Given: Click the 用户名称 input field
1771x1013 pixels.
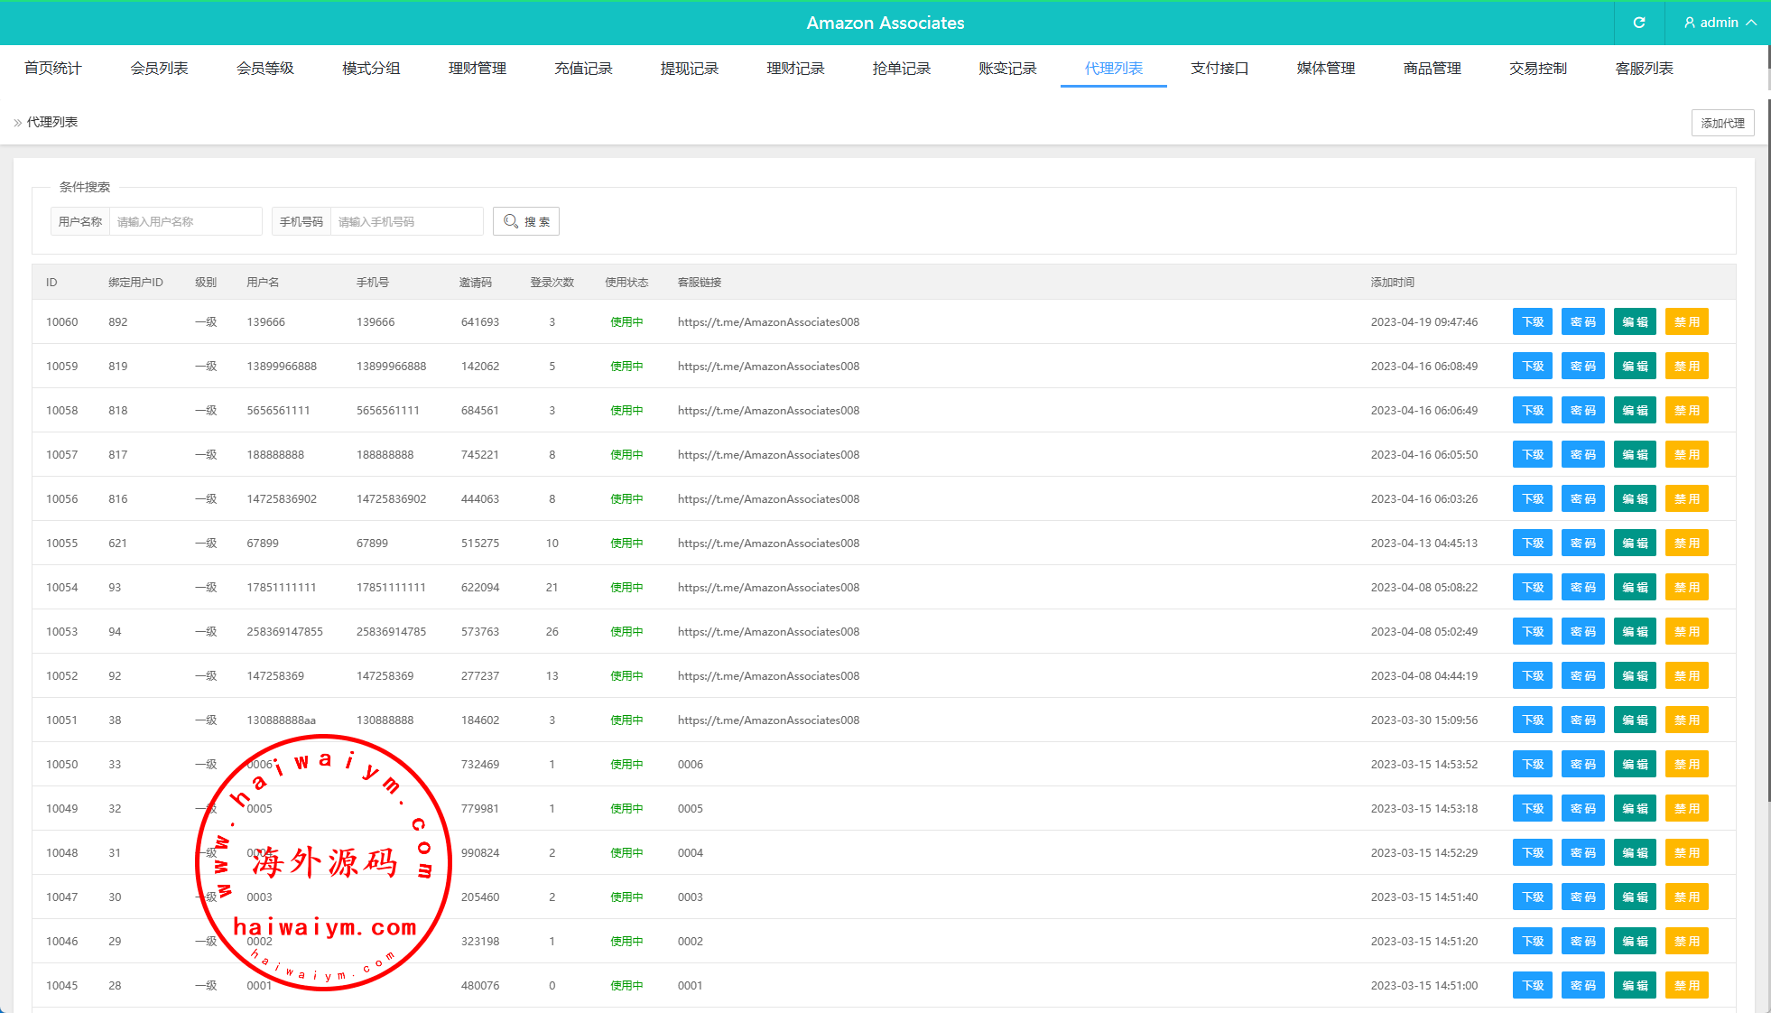Looking at the screenshot, I should 185,221.
